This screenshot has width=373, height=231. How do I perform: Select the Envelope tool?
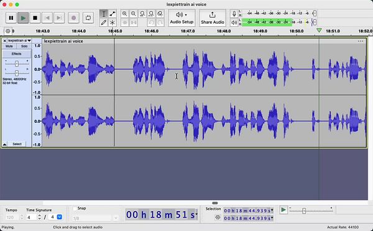[x=113, y=14]
